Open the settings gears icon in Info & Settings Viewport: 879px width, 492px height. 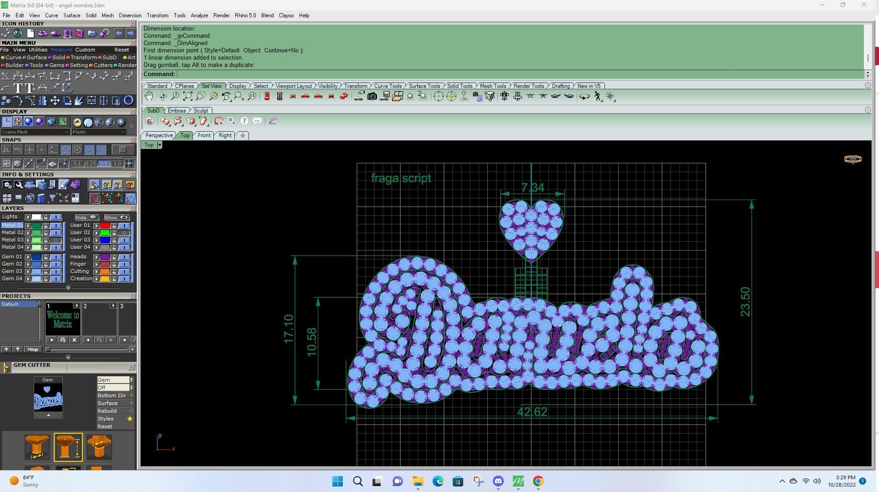coord(7,184)
